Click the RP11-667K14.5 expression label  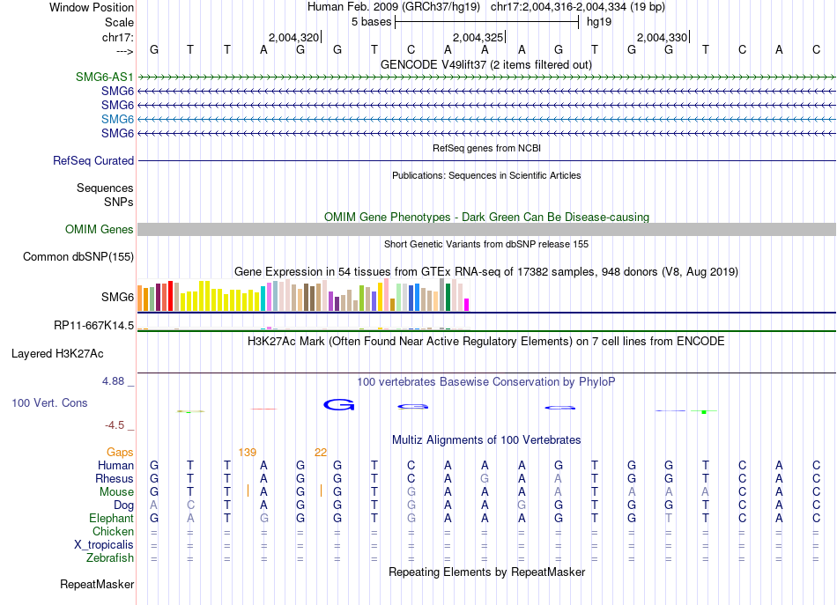tap(94, 326)
